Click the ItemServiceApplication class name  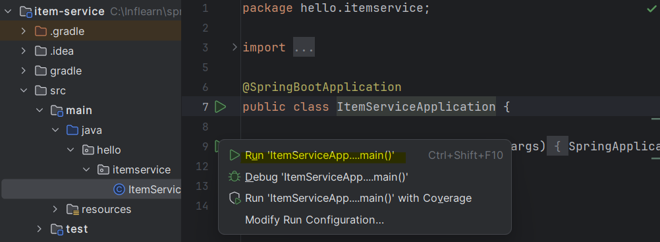(416, 107)
